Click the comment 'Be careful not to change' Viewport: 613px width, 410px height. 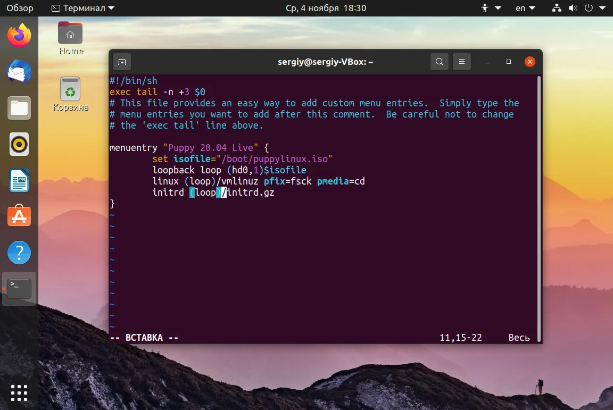[x=450, y=114]
